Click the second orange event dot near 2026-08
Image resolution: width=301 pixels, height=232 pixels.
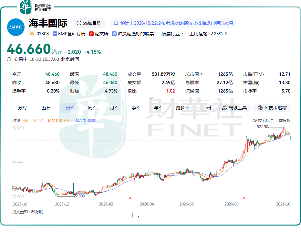coord(244,198)
